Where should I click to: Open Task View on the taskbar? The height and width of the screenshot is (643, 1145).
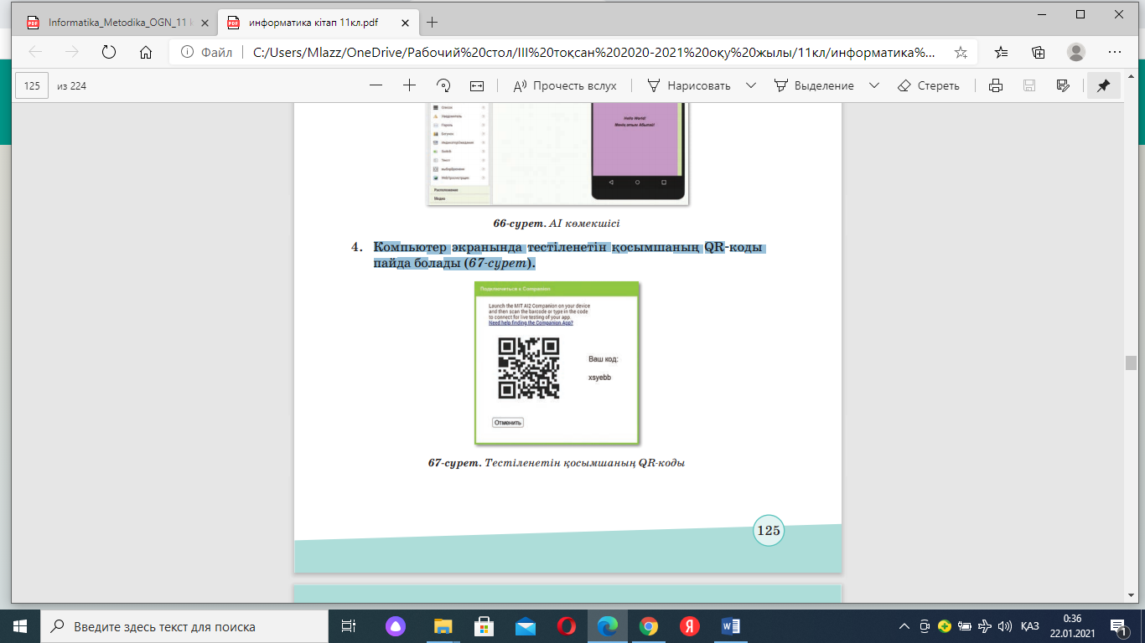pyautogui.click(x=348, y=626)
